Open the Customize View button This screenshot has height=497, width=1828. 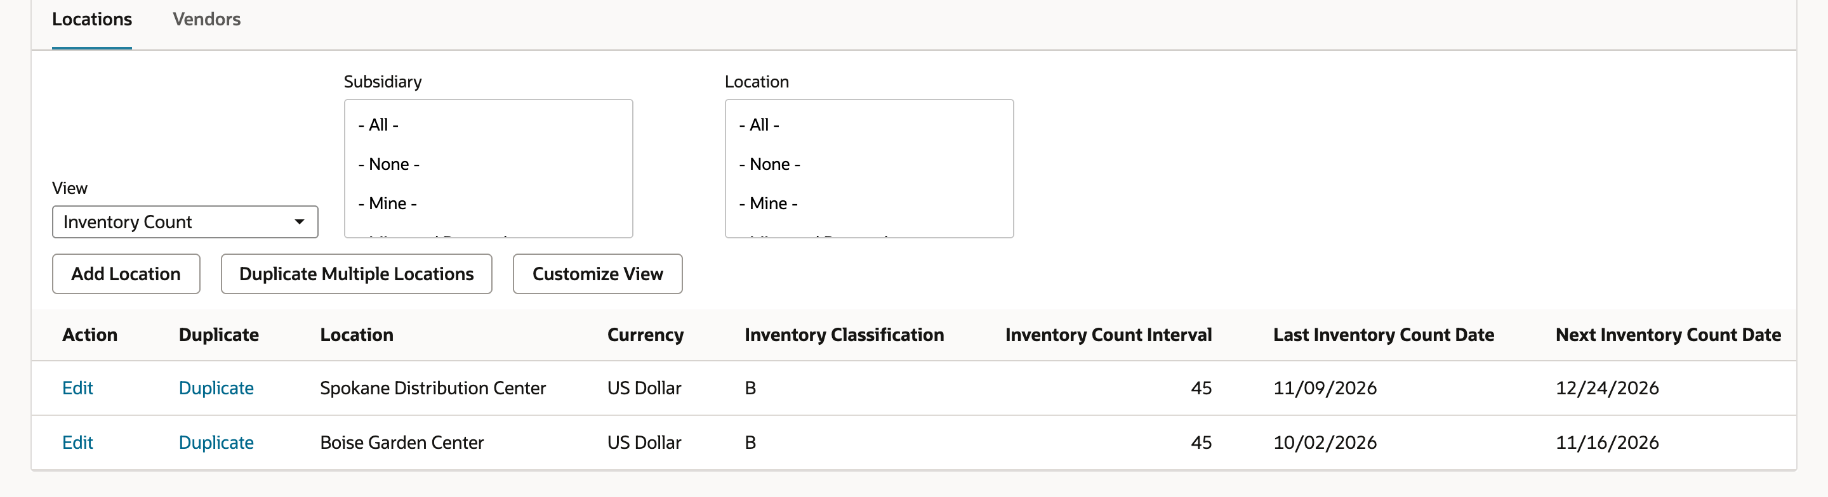[x=597, y=274]
